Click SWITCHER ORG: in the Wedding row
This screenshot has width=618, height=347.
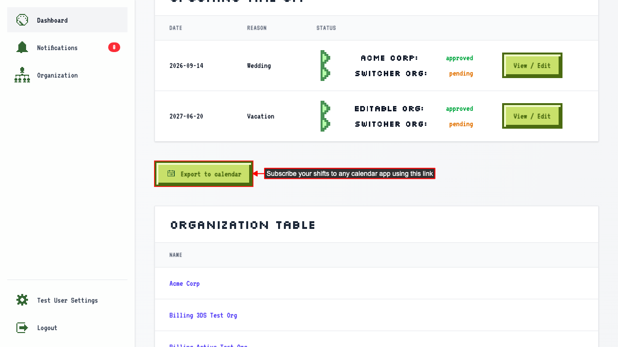[x=392, y=73]
